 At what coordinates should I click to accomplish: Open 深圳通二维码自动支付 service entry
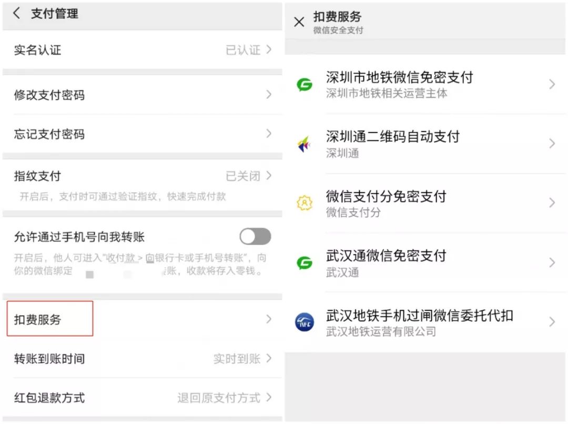[x=425, y=144]
